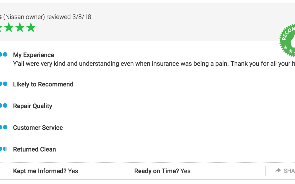
Task: Select the Customer Service label
Action: click(38, 128)
